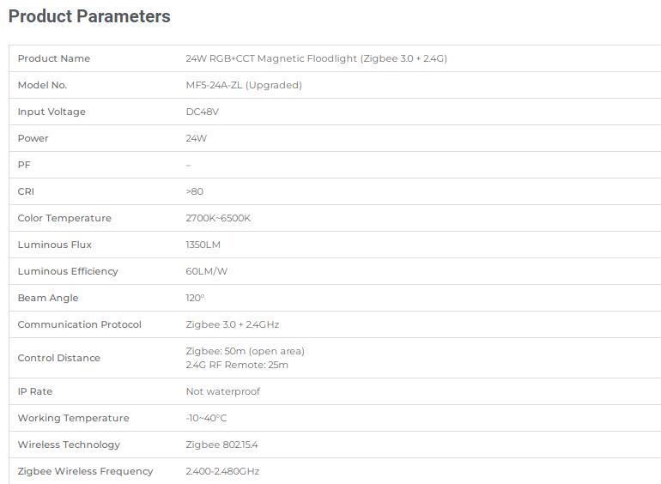Click the Not waterproof IP rate value

click(222, 391)
